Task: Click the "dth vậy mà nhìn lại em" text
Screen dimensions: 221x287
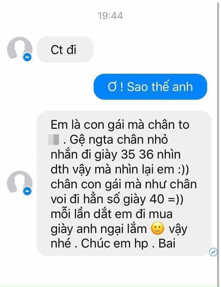Action: point(112,170)
